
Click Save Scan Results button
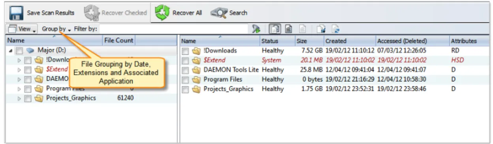click(x=42, y=13)
